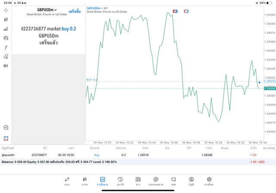Open the shapes drawing objects icon

point(6,57)
